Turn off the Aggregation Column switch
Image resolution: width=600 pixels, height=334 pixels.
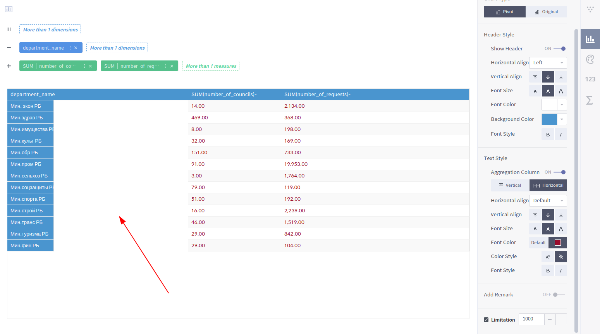pos(560,172)
